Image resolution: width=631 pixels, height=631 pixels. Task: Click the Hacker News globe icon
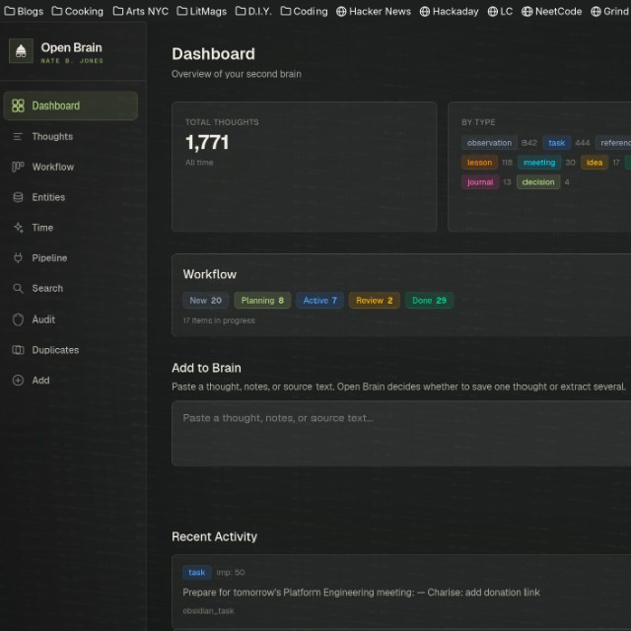point(341,12)
